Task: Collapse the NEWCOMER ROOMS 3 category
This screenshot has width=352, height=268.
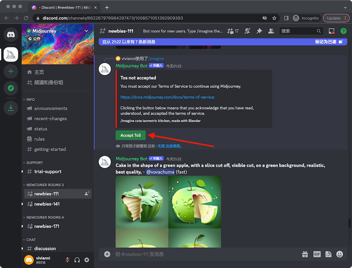Action: pos(44,185)
